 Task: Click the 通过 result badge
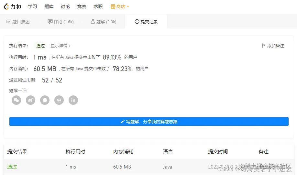pyautogui.click(x=40, y=46)
